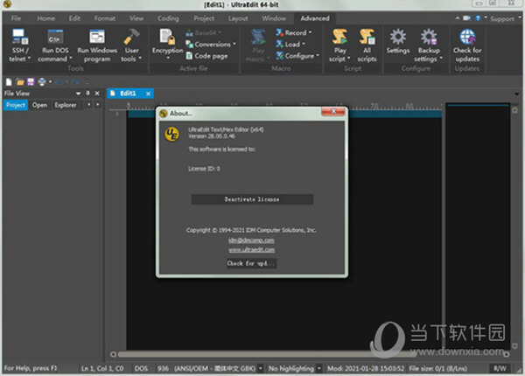
Task: Launch Run Windows program
Action: (x=97, y=45)
